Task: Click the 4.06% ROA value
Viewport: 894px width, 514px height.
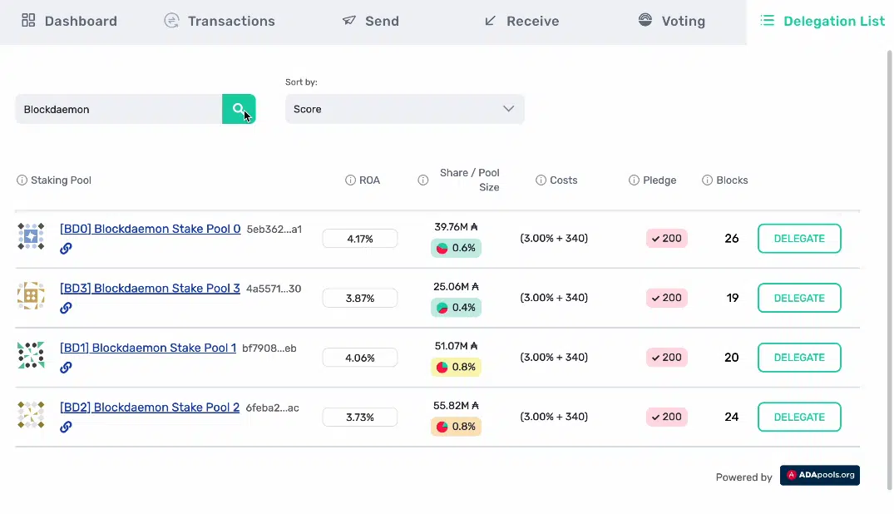Action: click(360, 358)
